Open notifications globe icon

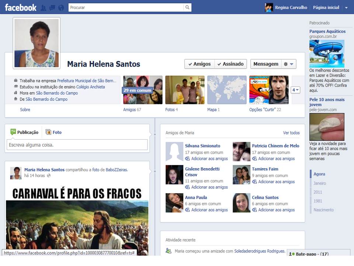point(61,8)
